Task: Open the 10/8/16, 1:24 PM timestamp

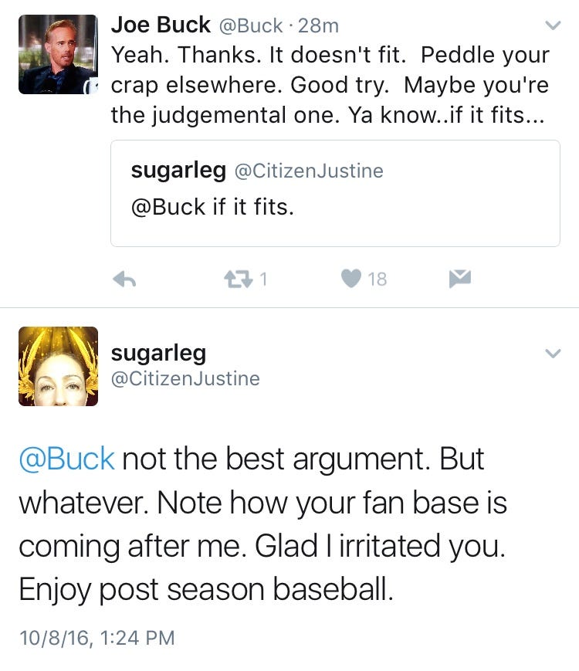Action: 96,638
